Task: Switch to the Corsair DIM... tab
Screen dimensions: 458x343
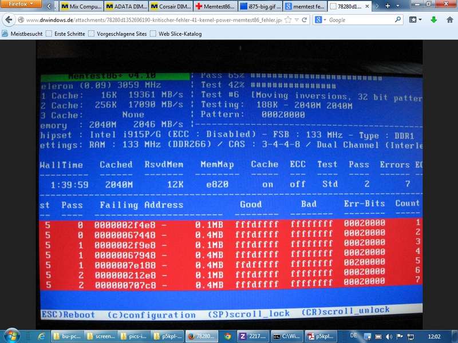Action: (x=171, y=6)
